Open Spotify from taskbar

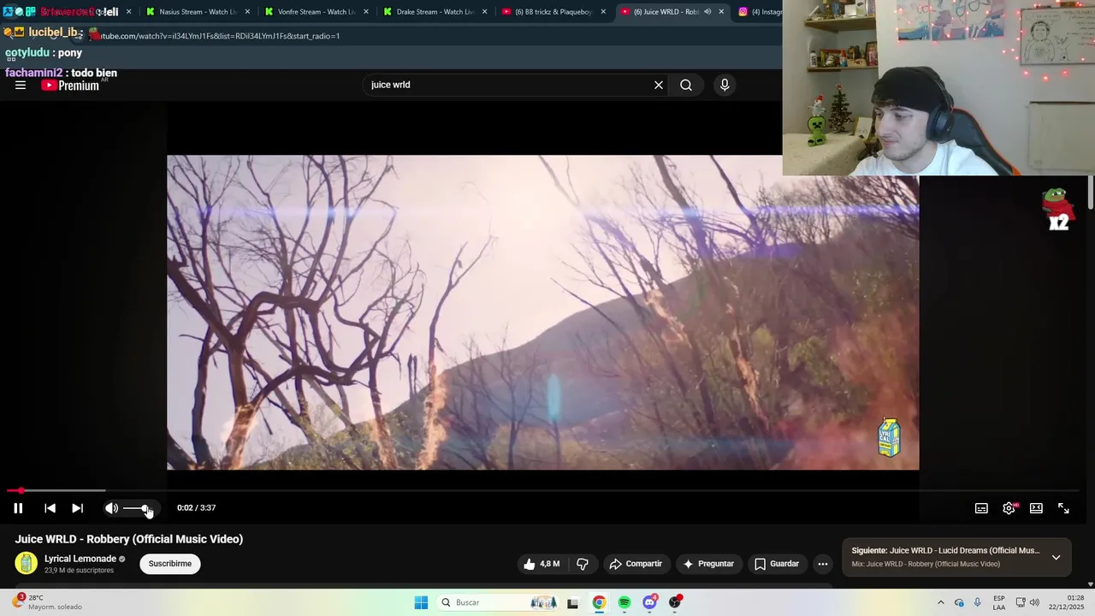pos(624,602)
